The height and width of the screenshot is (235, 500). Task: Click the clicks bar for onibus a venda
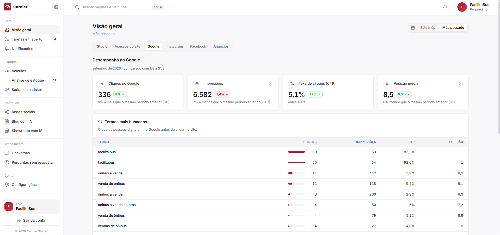point(296,173)
